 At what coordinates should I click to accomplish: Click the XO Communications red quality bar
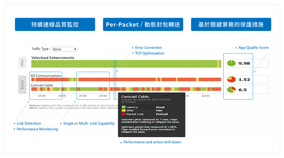pyautogui.click(x=126, y=79)
